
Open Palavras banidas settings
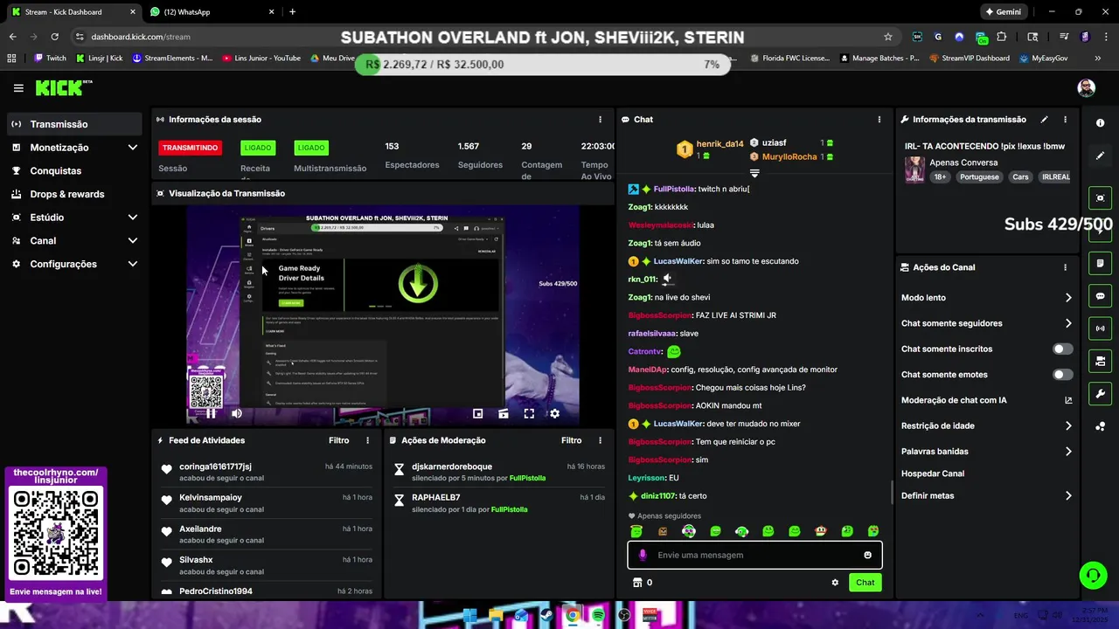[x=986, y=452]
